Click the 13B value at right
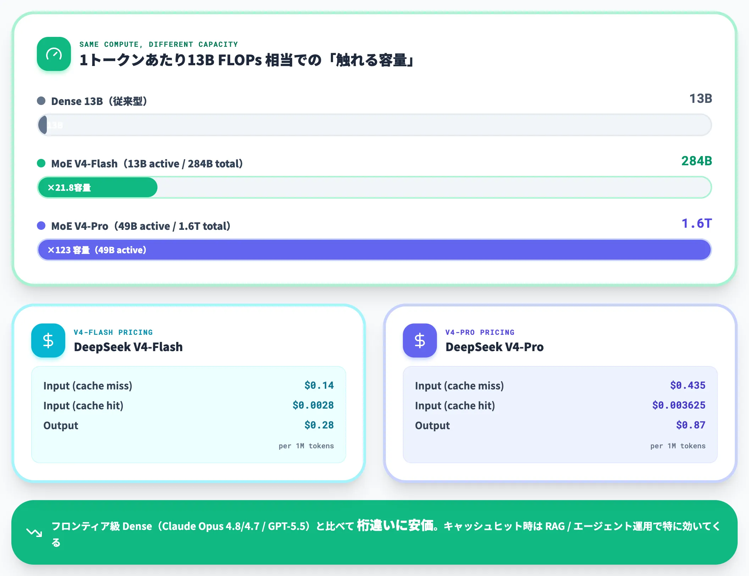Image resolution: width=749 pixels, height=576 pixels. tap(700, 99)
